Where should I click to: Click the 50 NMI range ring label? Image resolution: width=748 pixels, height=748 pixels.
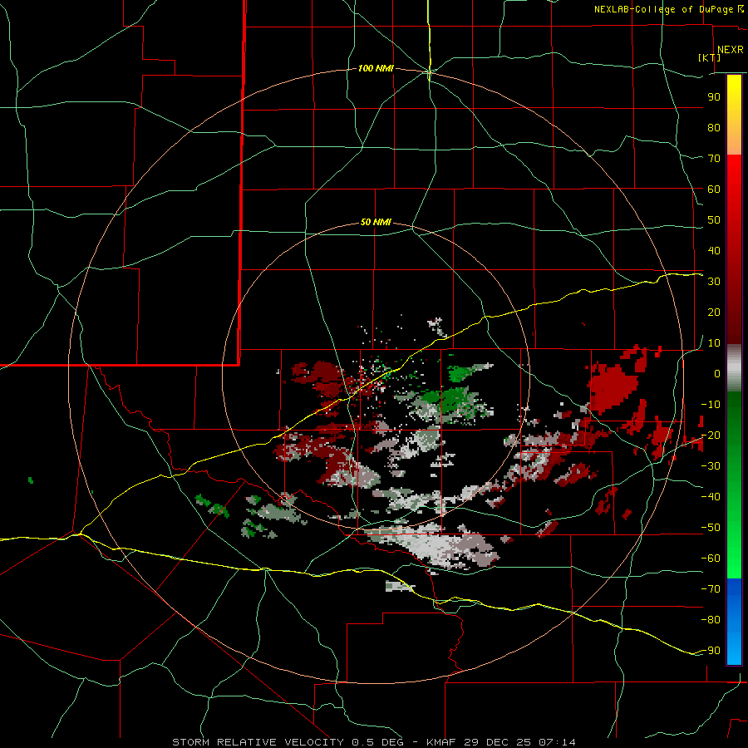pyautogui.click(x=376, y=222)
